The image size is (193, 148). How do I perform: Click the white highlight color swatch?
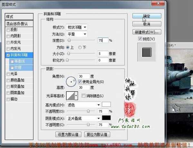pos(106,105)
